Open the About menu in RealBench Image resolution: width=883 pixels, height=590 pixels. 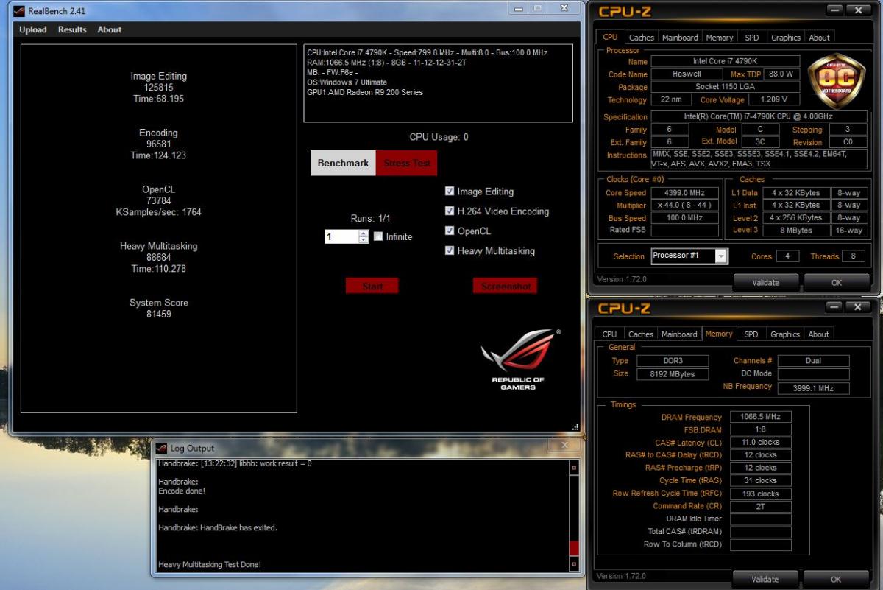[110, 29]
